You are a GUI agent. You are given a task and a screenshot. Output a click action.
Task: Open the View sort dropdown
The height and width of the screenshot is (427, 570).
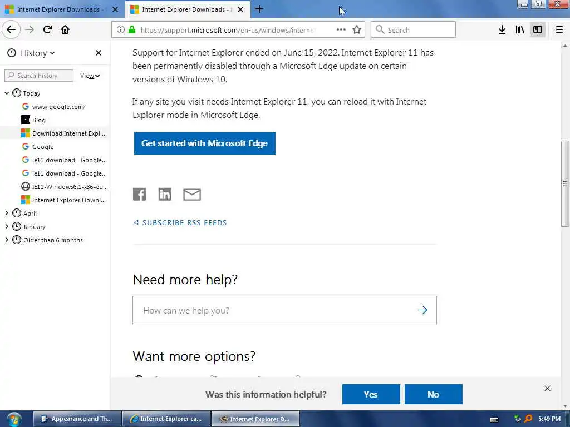click(90, 76)
